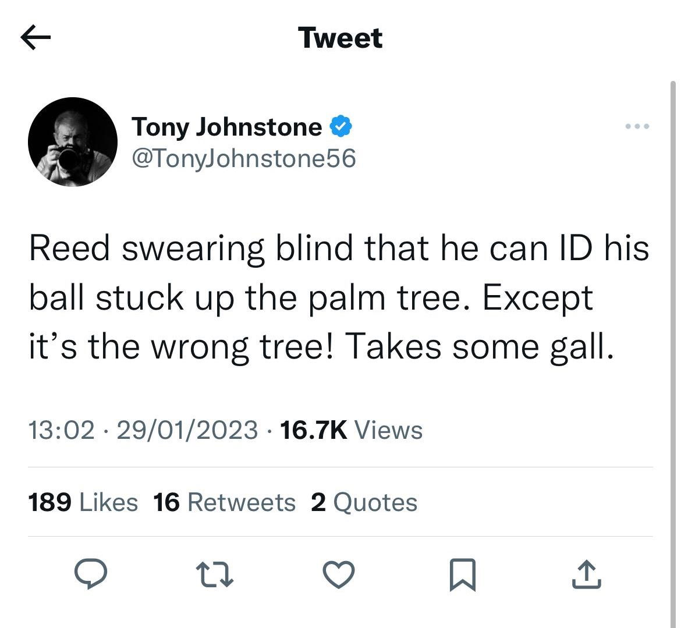Click the Tony Johnstone display name
The image size is (681, 628).
(x=227, y=126)
